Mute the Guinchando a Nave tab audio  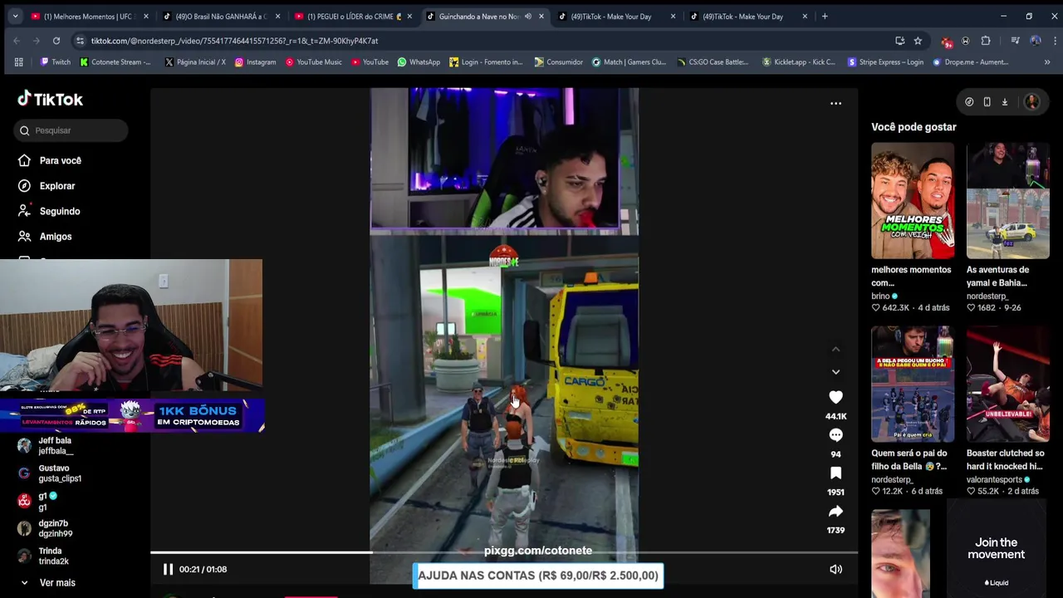527,16
